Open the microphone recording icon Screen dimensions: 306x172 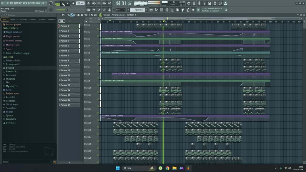pos(199,3)
